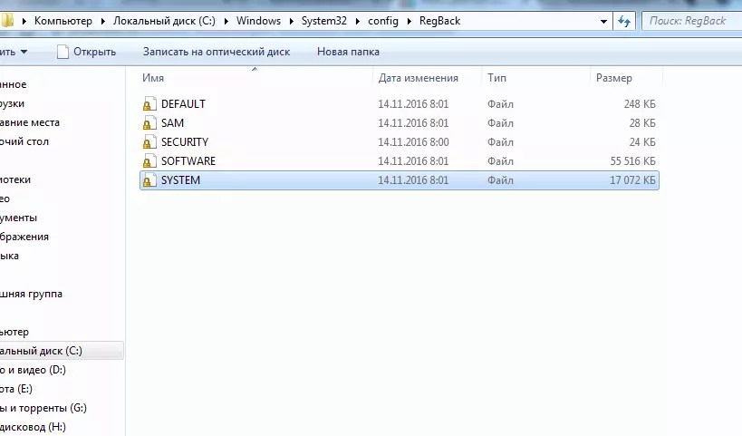Screen dimensions: 742x436
Task: Click the Компьютер breadcrumb segment
Action: click(x=65, y=21)
